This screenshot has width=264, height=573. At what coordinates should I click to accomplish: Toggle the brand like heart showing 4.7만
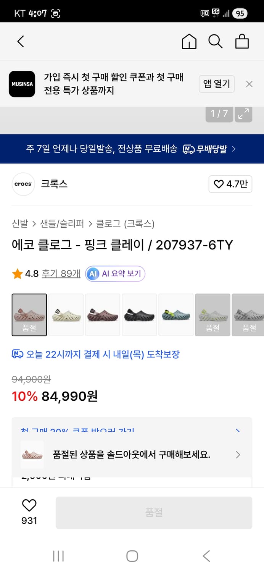point(230,184)
